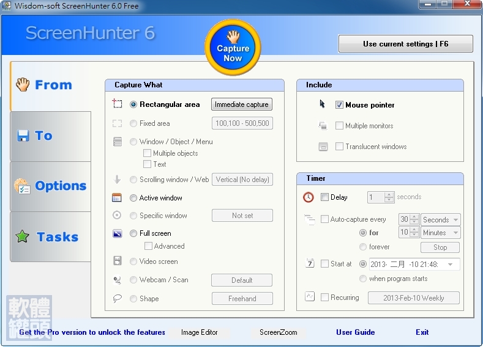
Task: Click the Stop auto-capture button
Action: click(x=440, y=247)
